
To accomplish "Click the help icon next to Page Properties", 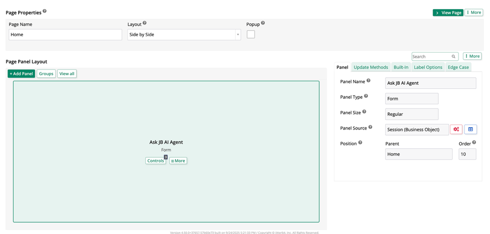I will (x=45, y=11).
